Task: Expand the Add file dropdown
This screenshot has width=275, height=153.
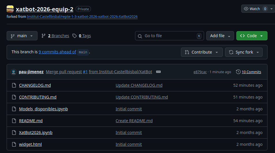Action: point(220,36)
